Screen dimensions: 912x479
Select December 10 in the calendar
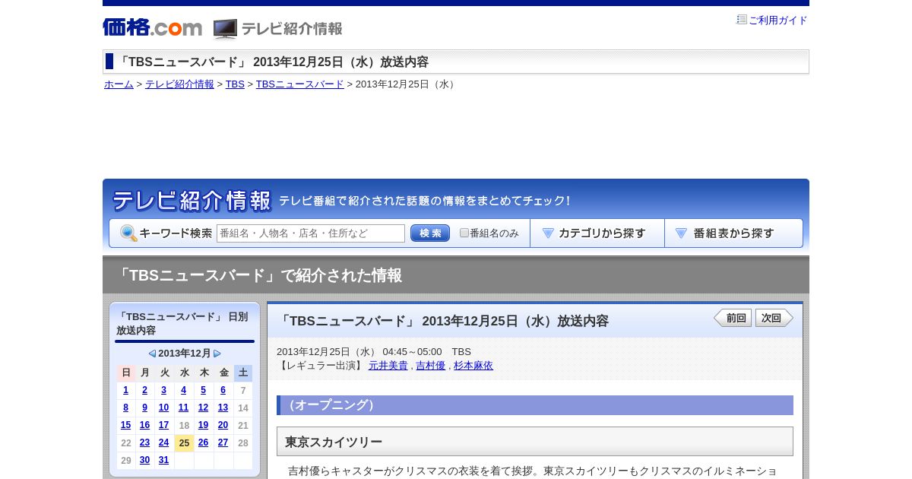[x=164, y=408]
